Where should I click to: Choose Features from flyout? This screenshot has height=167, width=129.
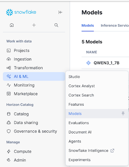[97, 104]
